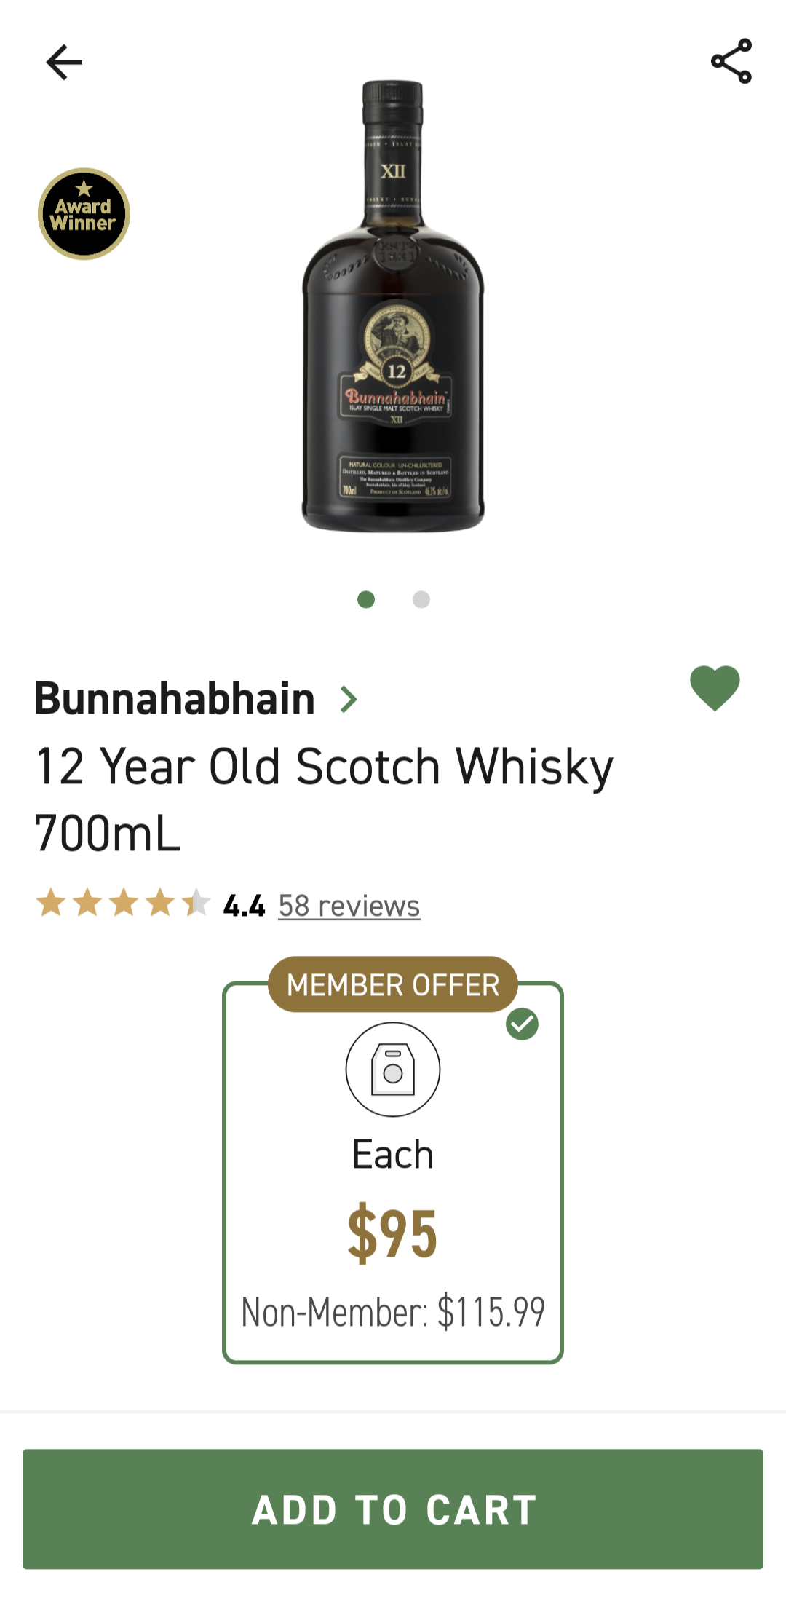This screenshot has height=1604, width=786.
Task: Click the bottle bag Each icon
Action: coord(393,1069)
